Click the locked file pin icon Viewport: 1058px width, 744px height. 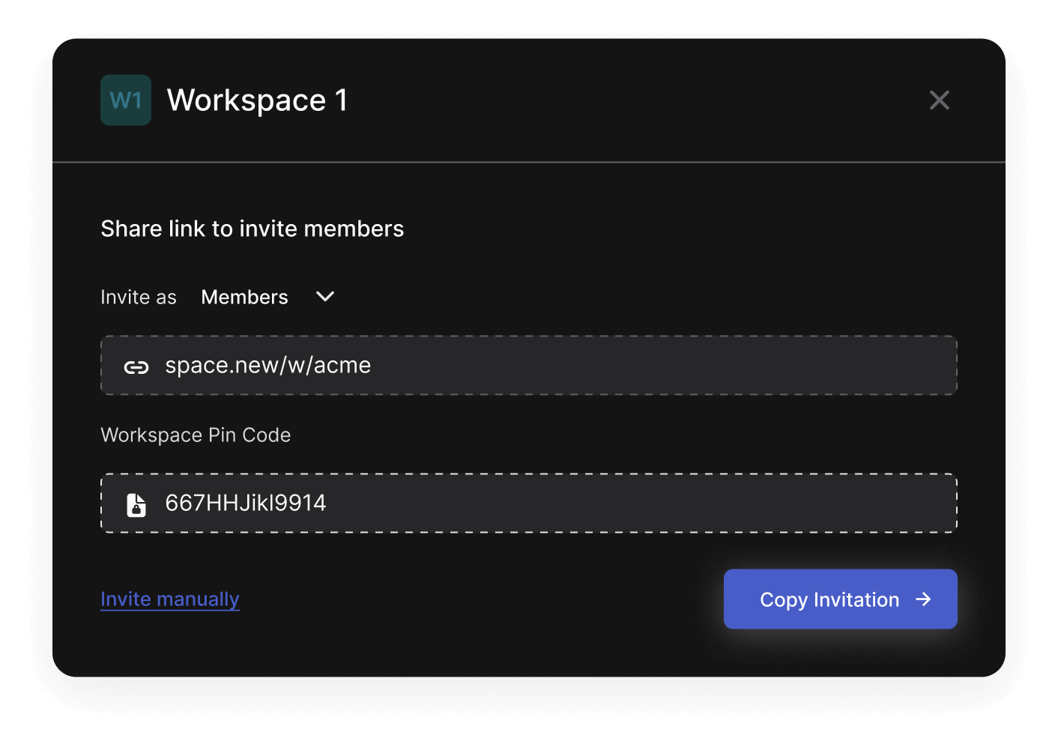pos(136,505)
